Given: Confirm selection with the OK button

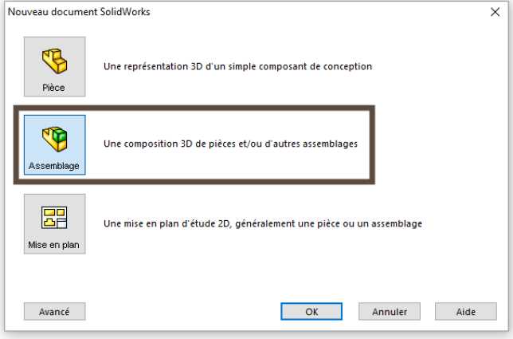Looking at the screenshot, I should click(x=311, y=312).
